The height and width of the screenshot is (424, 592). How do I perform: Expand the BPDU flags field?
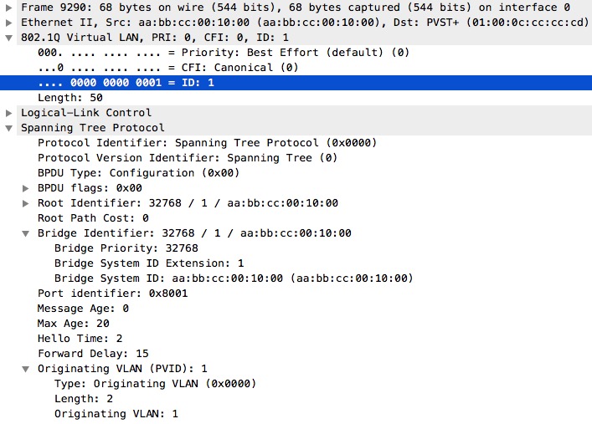point(26,188)
